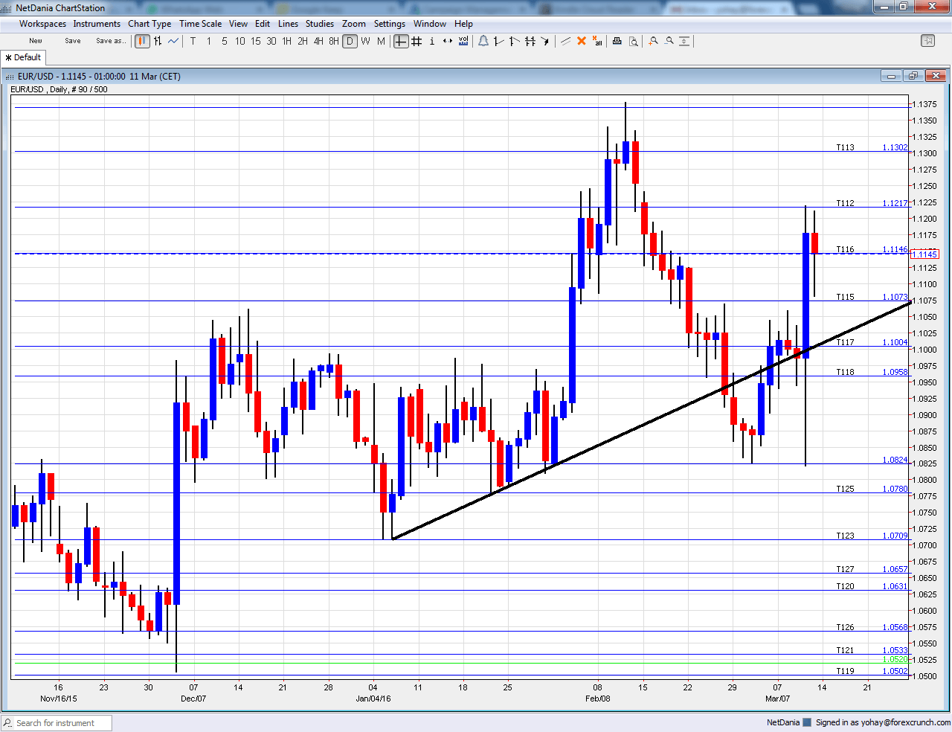The width and height of the screenshot is (952, 732).
Task: Toggle the D daily timeframe button
Action: (350, 41)
